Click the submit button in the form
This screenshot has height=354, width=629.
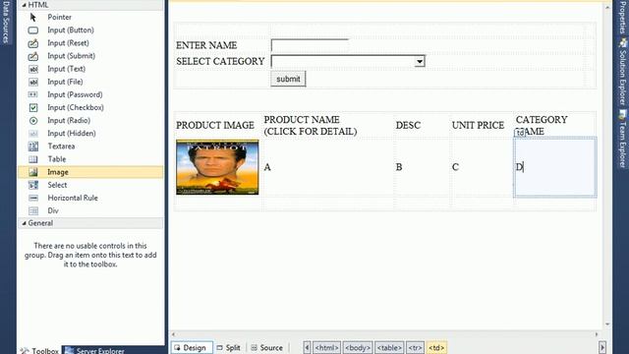pos(288,79)
